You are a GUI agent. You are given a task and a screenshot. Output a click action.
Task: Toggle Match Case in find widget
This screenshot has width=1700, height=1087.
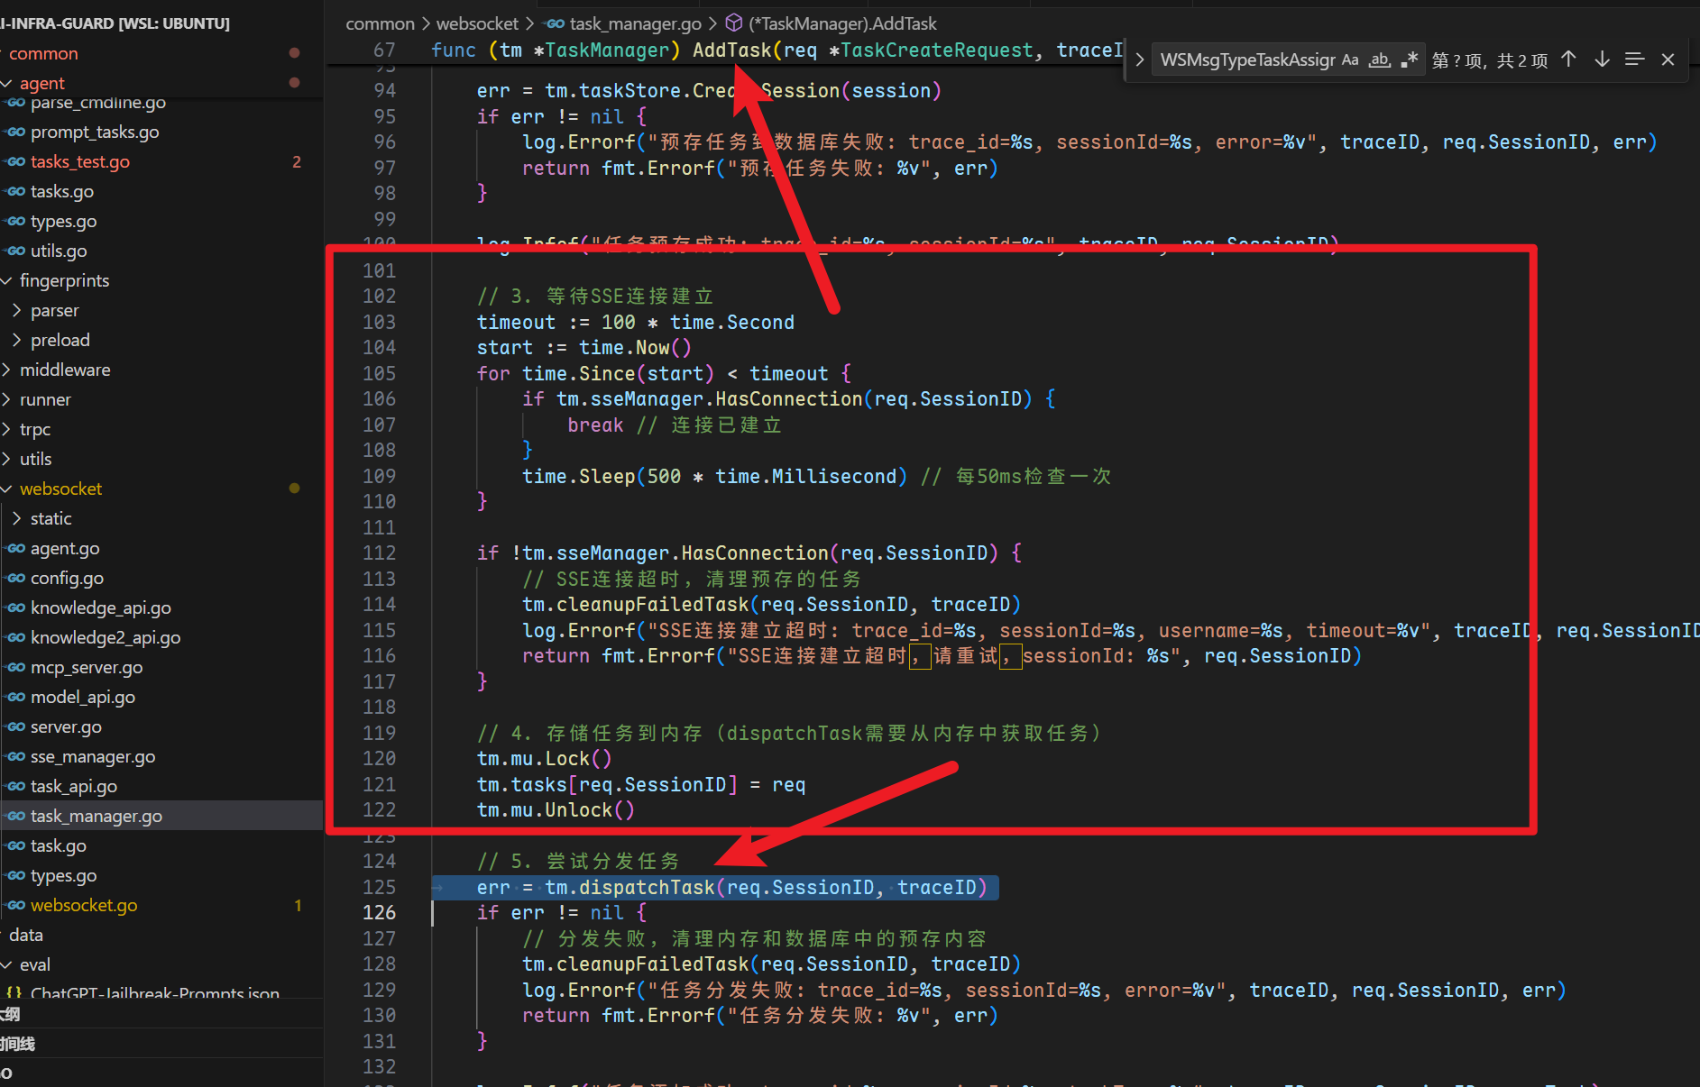point(1350,60)
